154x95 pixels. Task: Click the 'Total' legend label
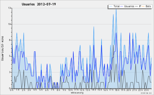pos(117,6)
